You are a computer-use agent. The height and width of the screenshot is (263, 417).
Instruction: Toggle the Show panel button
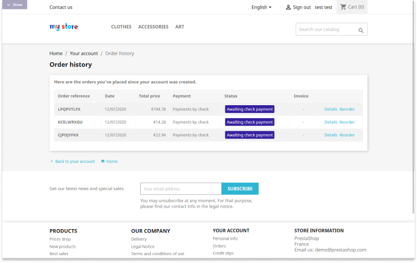[x=14, y=5]
